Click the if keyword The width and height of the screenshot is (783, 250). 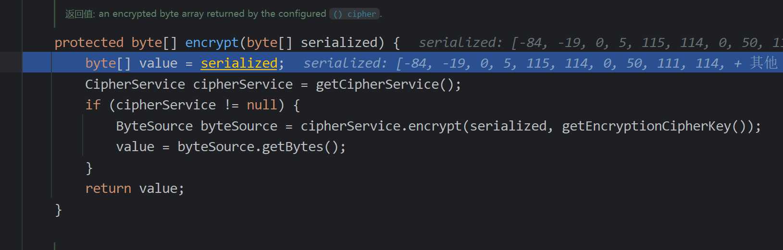pyautogui.click(x=93, y=105)
